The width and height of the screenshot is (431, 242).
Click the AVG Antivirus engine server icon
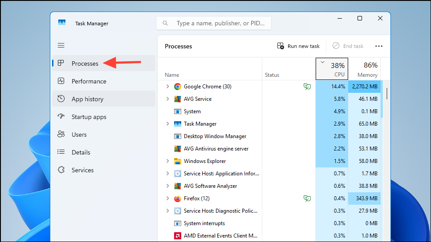coord(178,149)
